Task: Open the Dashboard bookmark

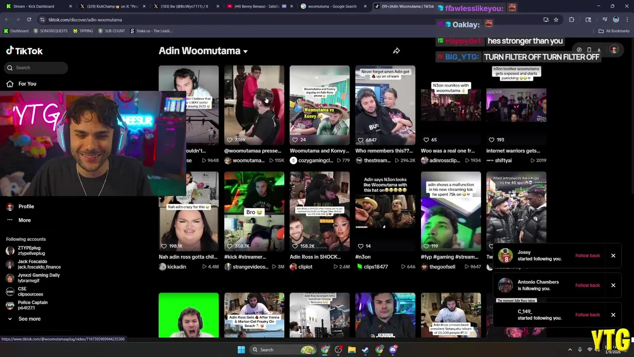Action: (x=16, y=31)
